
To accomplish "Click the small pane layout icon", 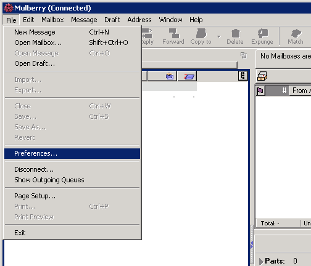I will click(x=244, y=55).
